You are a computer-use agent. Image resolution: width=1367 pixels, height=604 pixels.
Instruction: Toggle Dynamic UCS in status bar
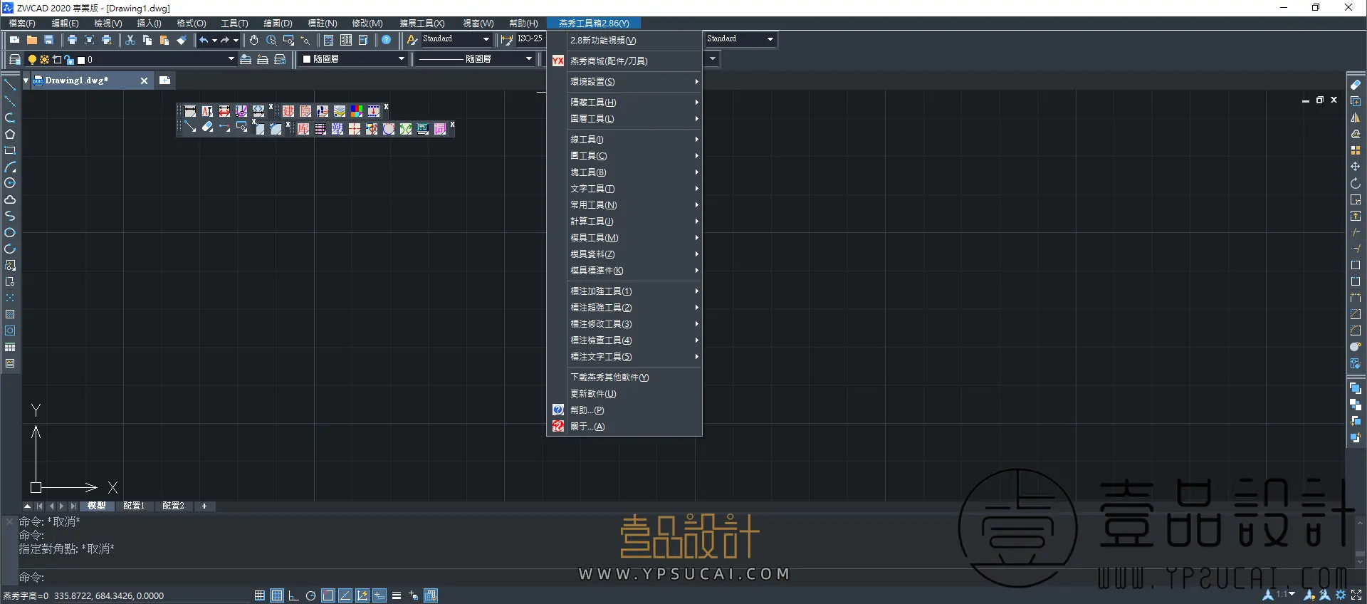[x=362, y=595]
